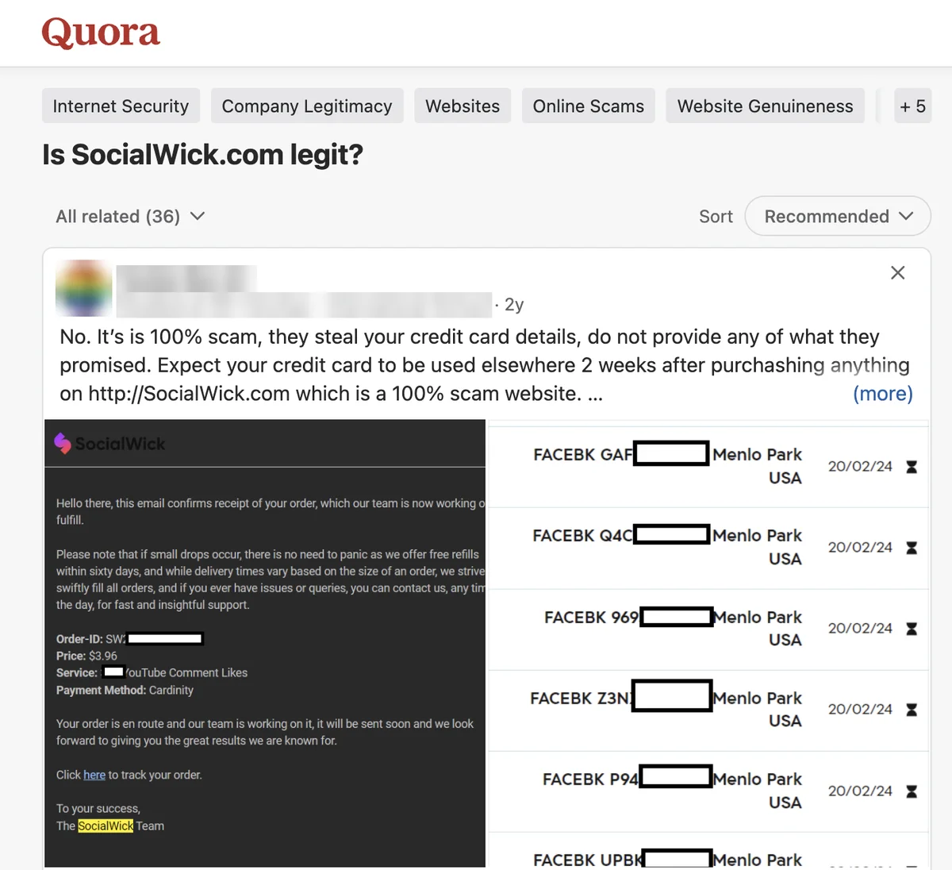Open the Internet Security topic
Viewport: 952px width, 870px height.
(121, 106)
